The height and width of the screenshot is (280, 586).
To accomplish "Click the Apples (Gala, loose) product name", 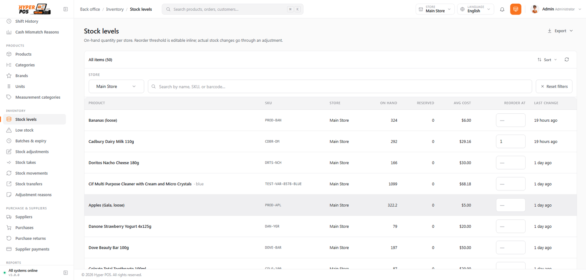I will [107, 205].
